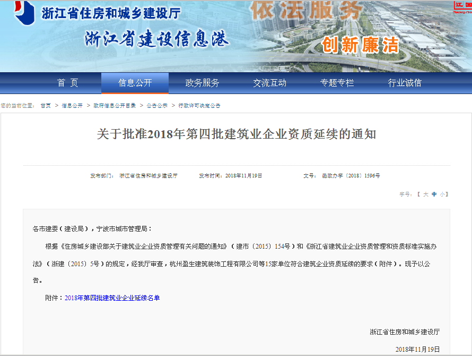
Task: Open the 政务服务 menu item
Action: click(202, 83)
